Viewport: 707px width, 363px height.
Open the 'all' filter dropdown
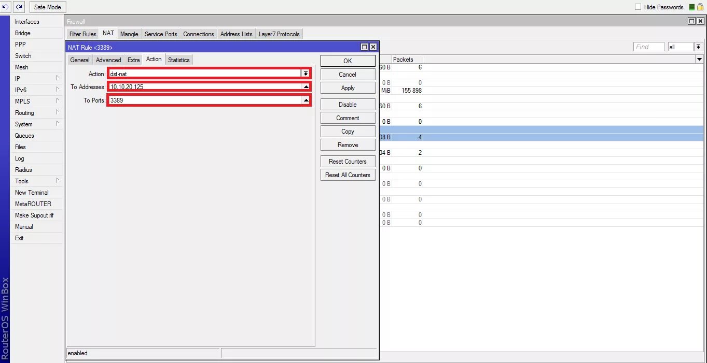pos(699,47)
